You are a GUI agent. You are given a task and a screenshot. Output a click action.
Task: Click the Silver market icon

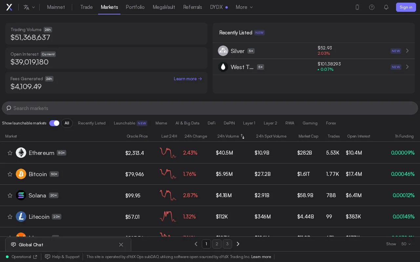[x=223, y=51]
